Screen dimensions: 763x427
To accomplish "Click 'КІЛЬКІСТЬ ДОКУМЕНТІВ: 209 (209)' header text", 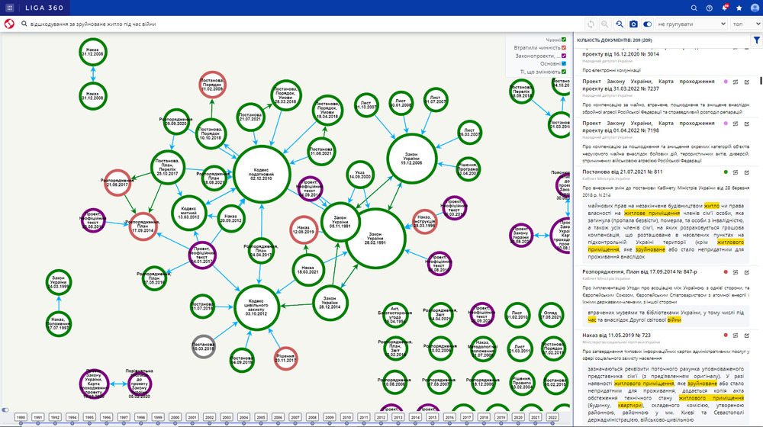I will click(x=614, y=40).
